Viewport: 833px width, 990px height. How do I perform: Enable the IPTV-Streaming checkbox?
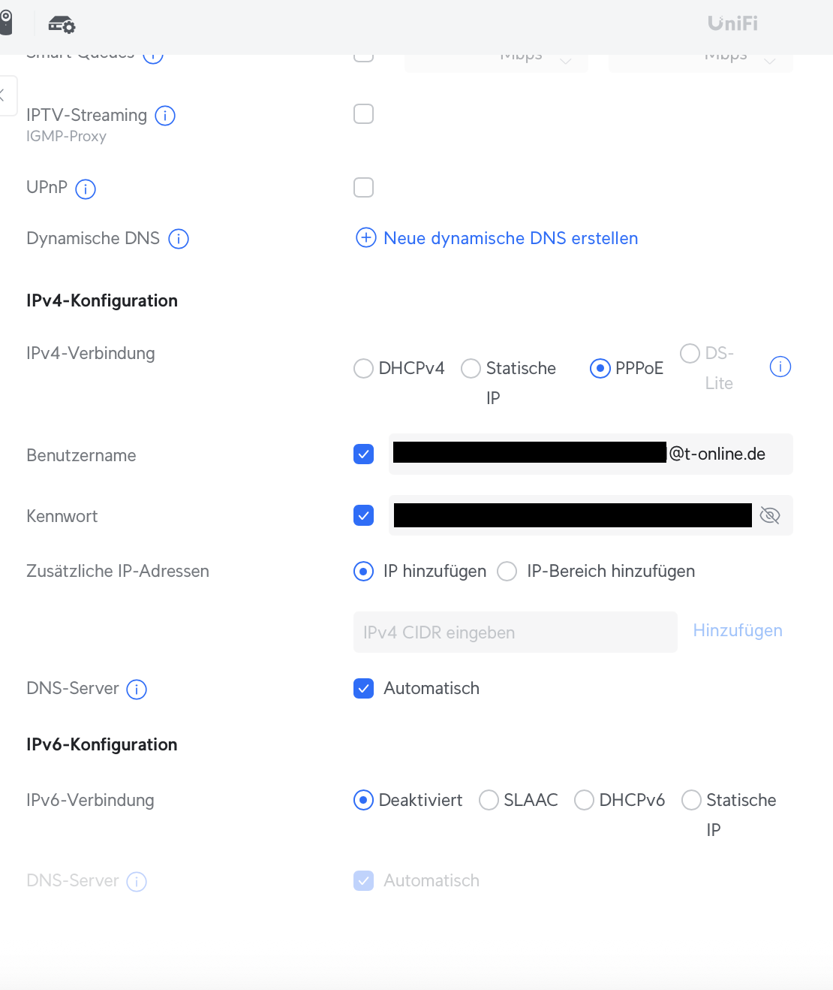[x=363, y=114]
